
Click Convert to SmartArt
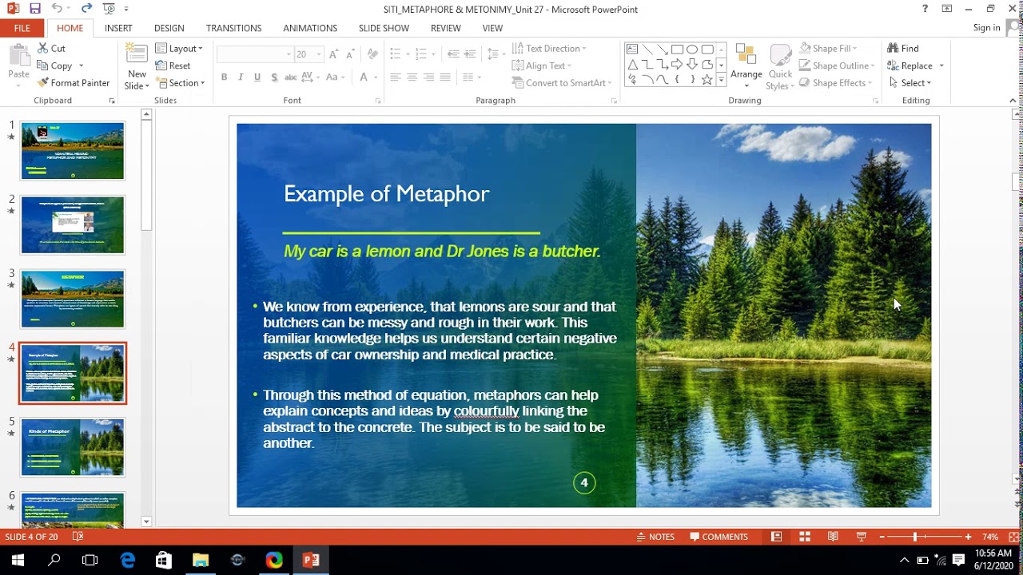pos(561,83)
